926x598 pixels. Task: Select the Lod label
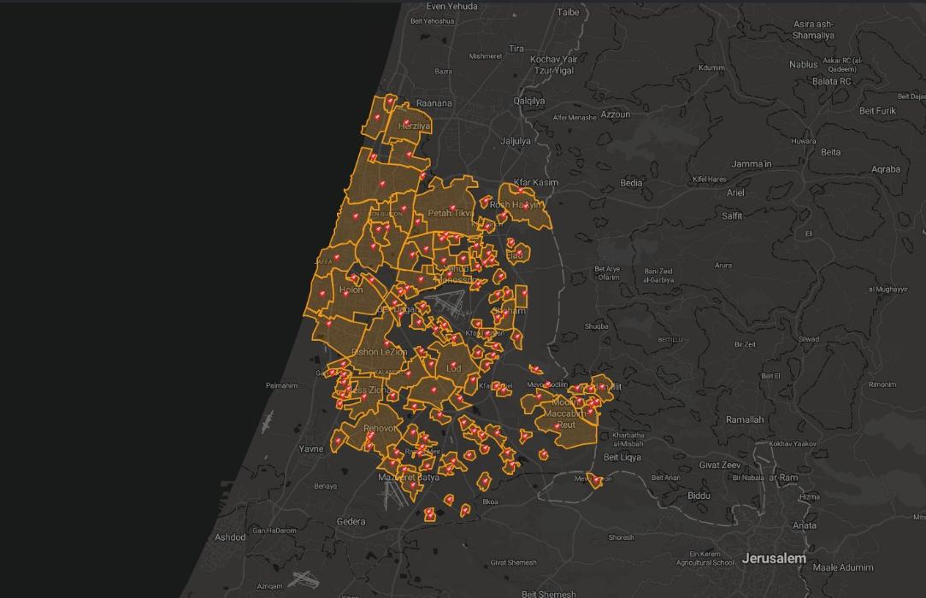[x=453, y=368]
